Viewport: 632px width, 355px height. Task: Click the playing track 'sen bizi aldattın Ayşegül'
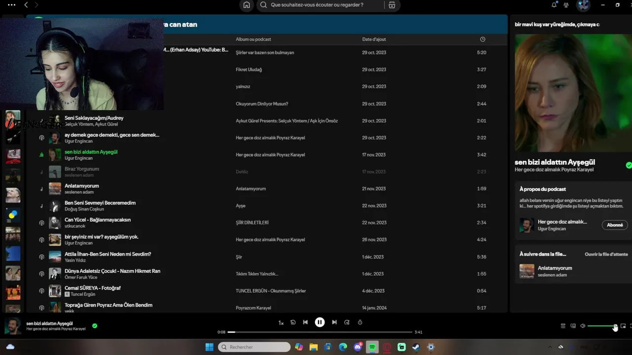click(x=91, y=152)
